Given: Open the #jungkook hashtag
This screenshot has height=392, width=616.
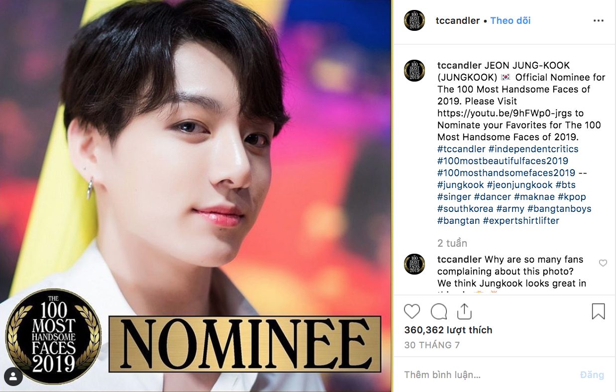Looking at the screenshot, I should pos(460,185).
